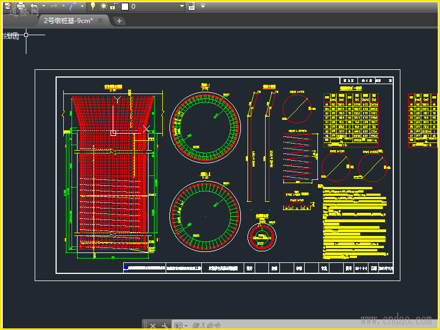Click the command prompt icon in command bar
Screen dimensions: 440x330
178,326
